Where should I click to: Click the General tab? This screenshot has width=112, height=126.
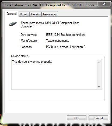12,14
